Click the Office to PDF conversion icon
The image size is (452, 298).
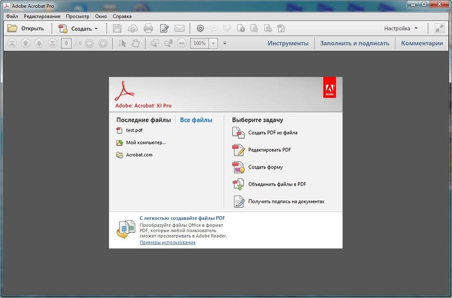[126, 230]
